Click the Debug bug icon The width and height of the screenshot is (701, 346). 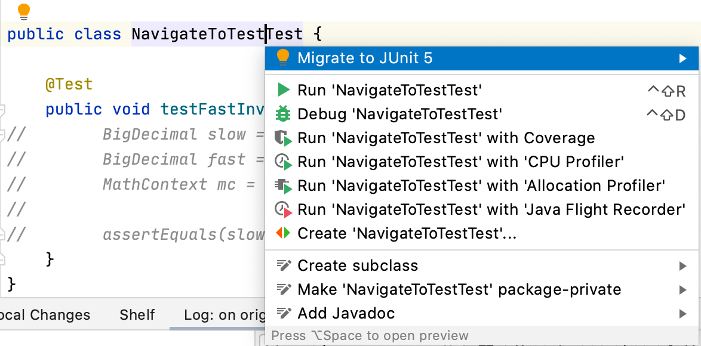click(284, 113)
